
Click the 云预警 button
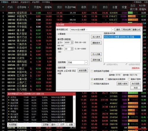pos(46,124)
